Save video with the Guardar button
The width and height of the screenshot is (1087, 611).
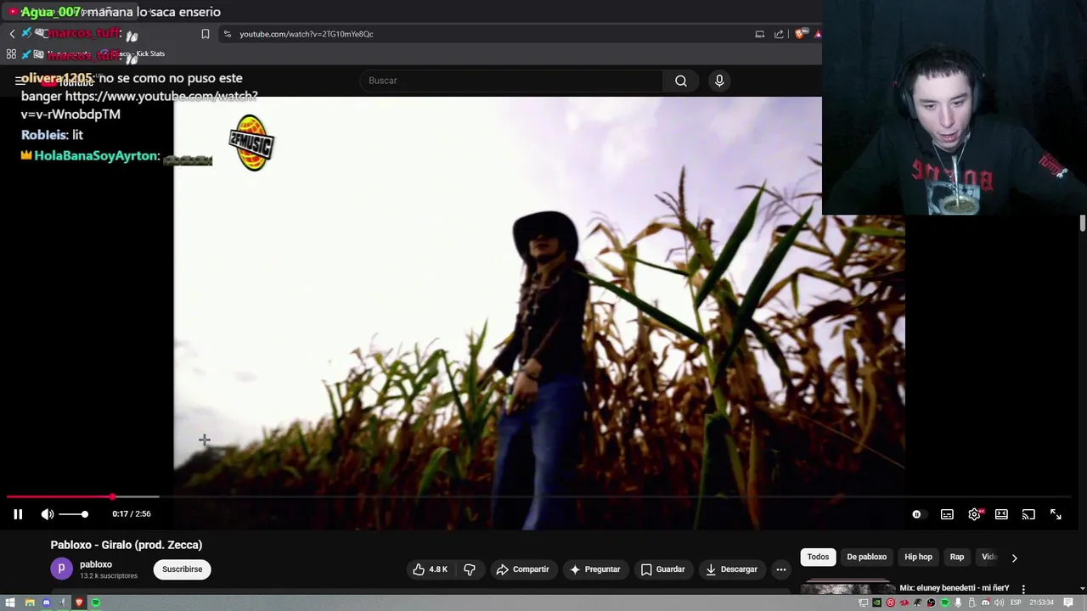(x=662, y=569)
